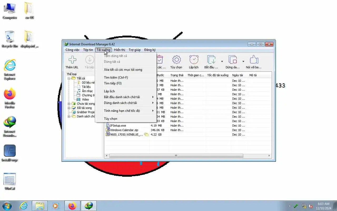Expand the Chưa tải xong tree node
Viewport: 337px width, 211px height.
tap(69, 104)
